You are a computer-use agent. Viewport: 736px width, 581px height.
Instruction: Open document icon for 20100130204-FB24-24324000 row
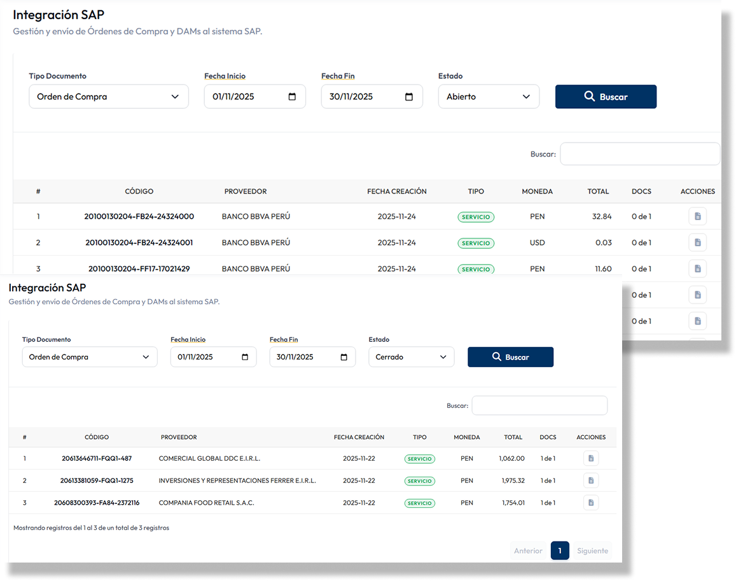click(697, 216)
